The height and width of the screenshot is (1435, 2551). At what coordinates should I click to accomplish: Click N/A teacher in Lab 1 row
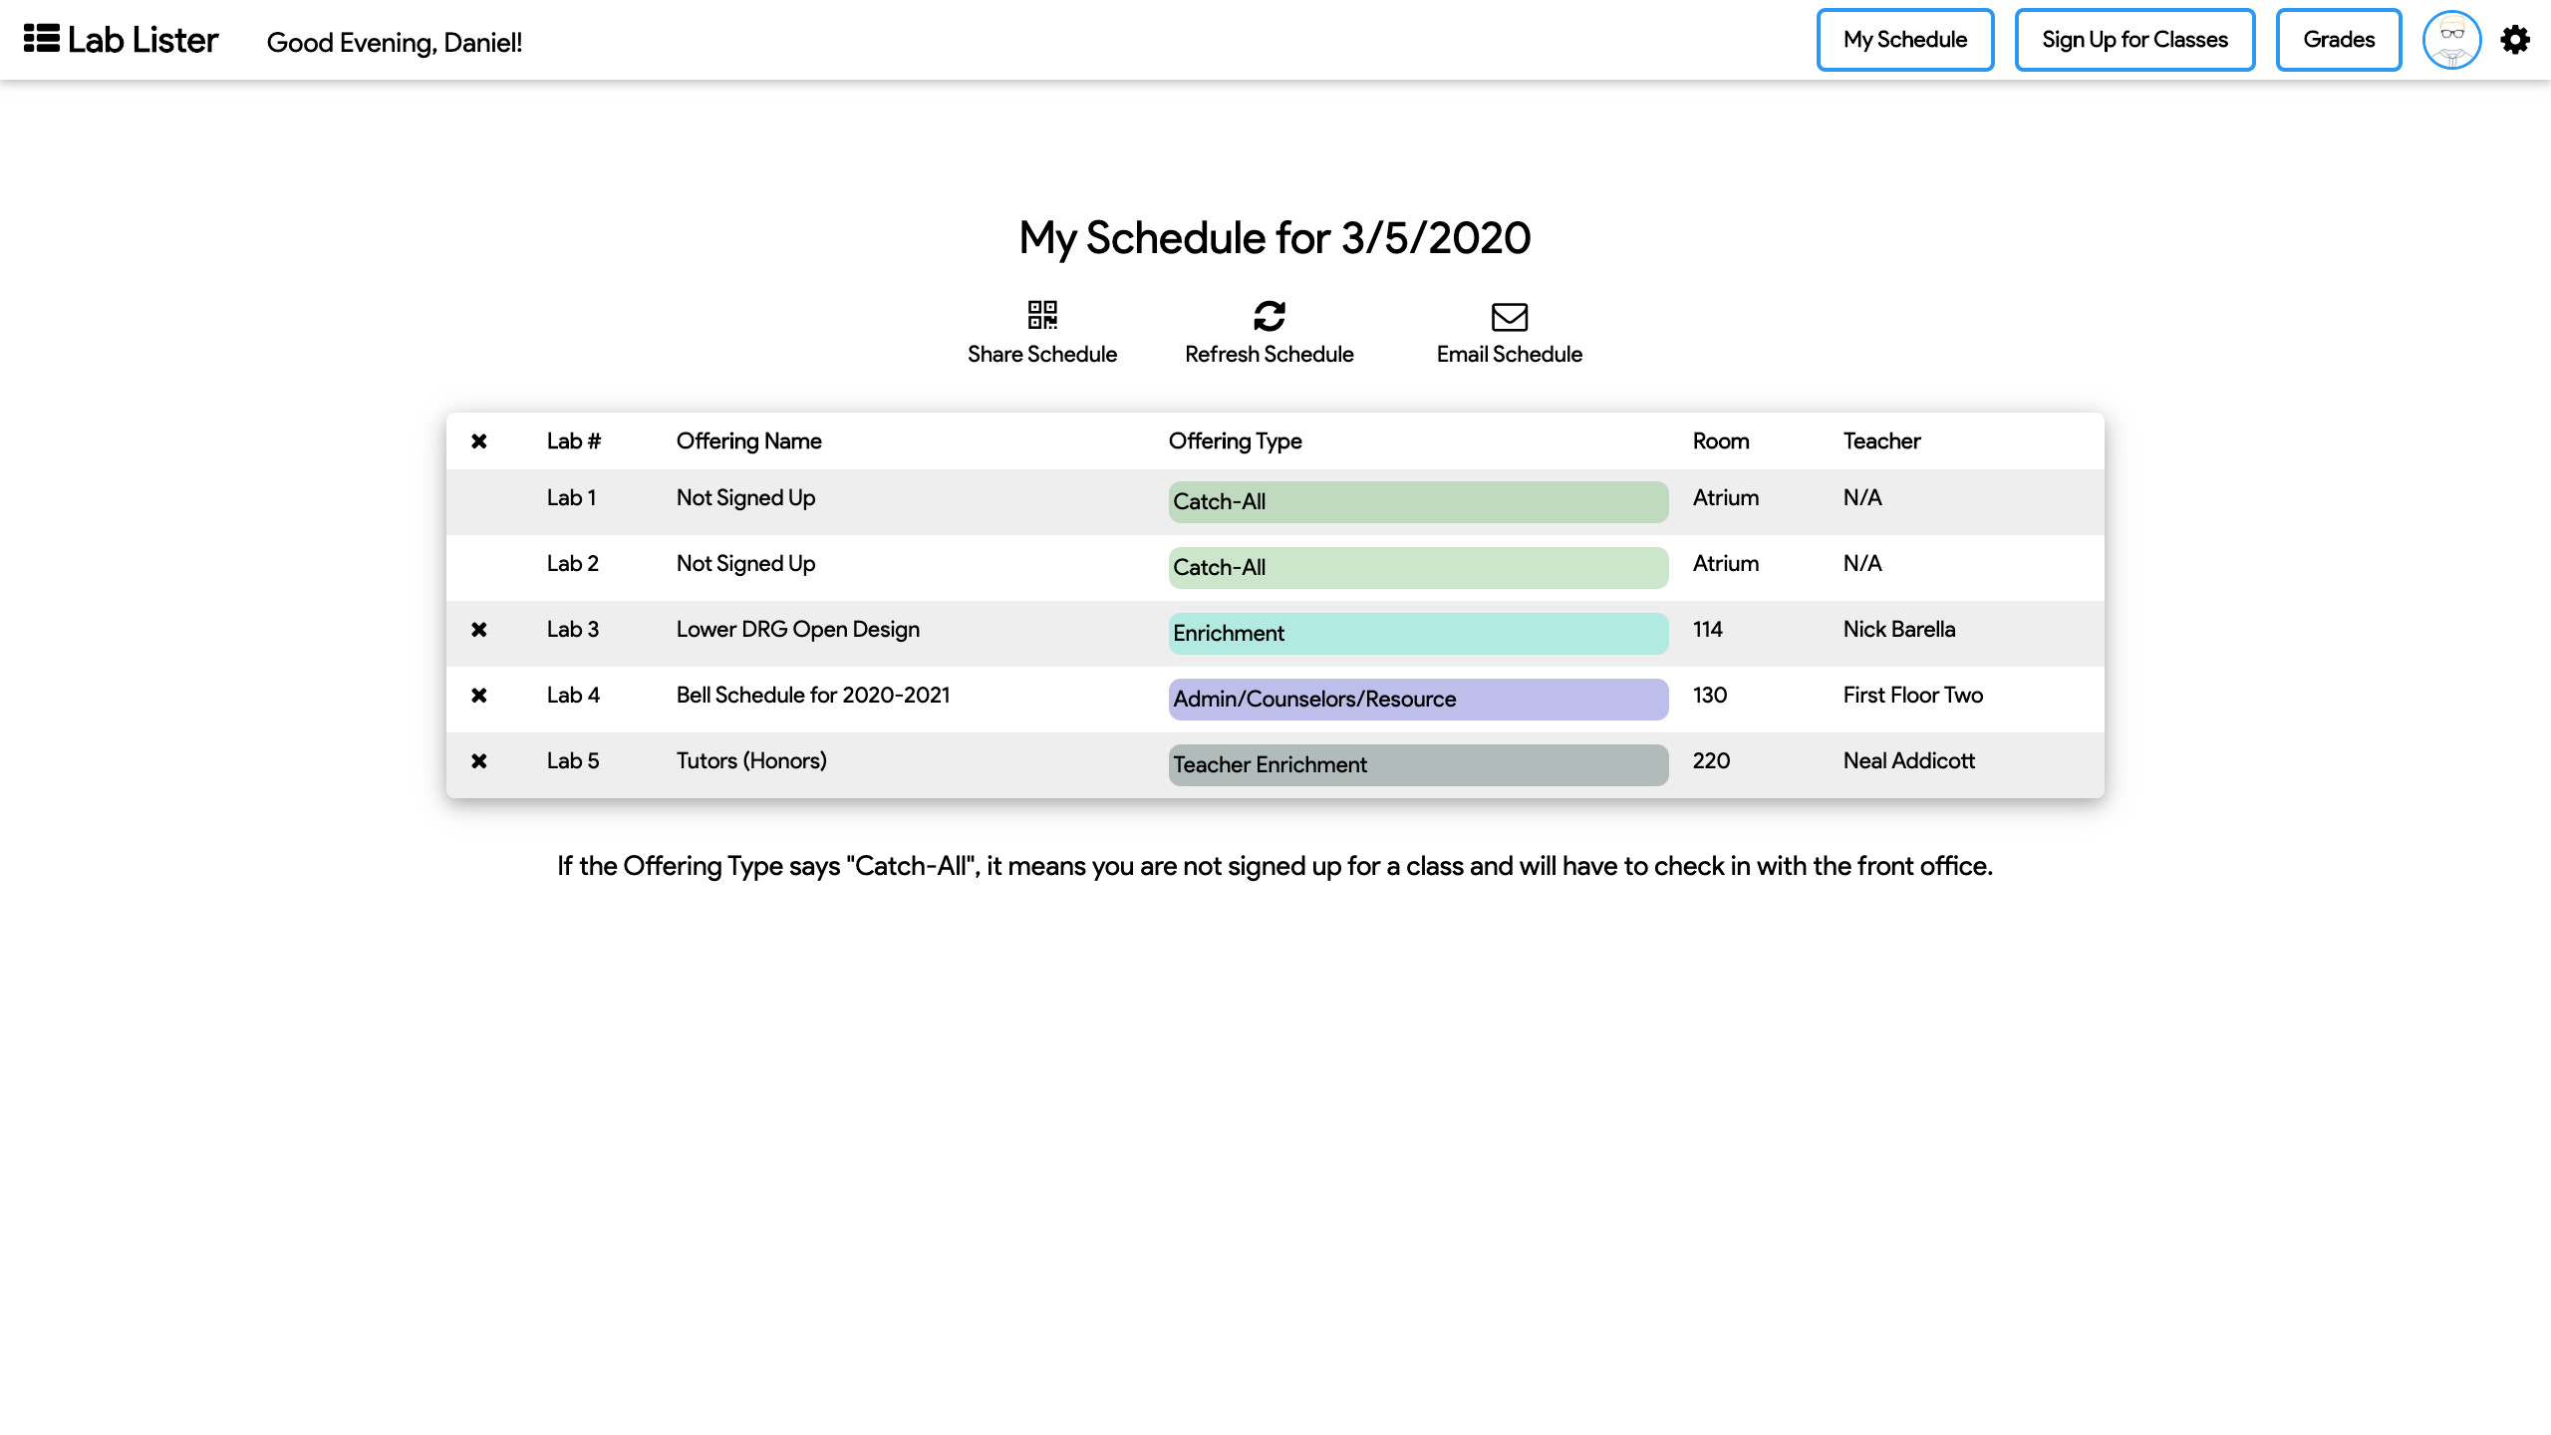click(1862, 498)
